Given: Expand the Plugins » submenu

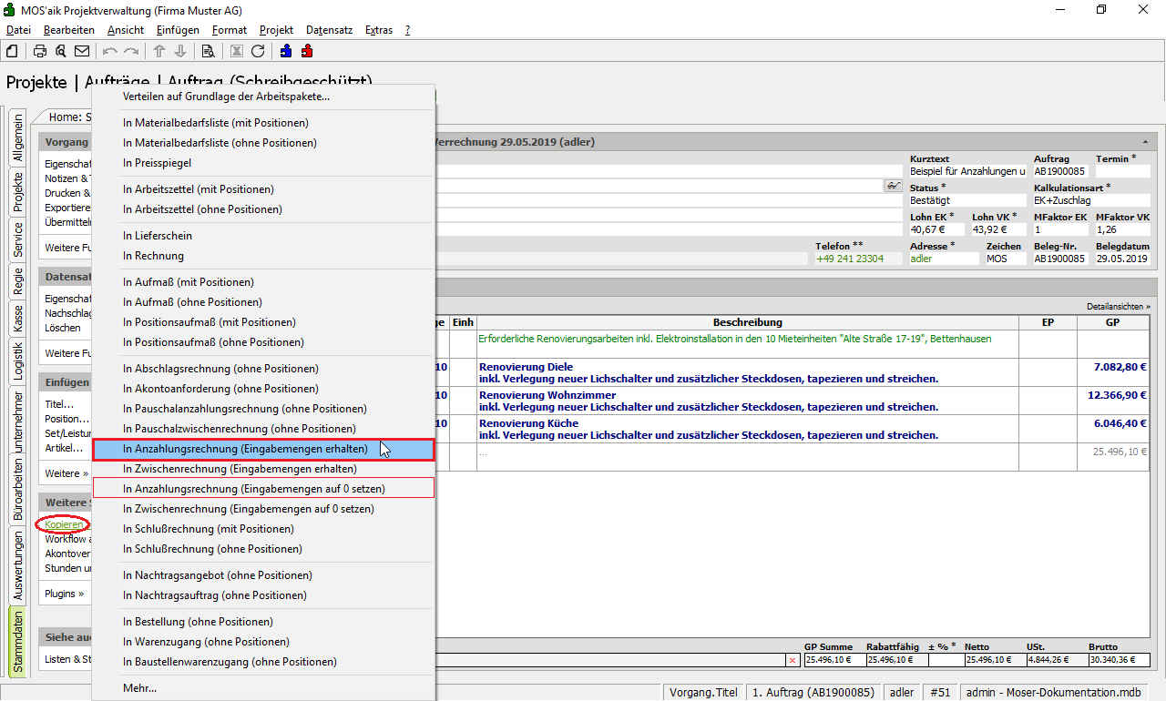Looking at the screenshot, I should [64, 594].
